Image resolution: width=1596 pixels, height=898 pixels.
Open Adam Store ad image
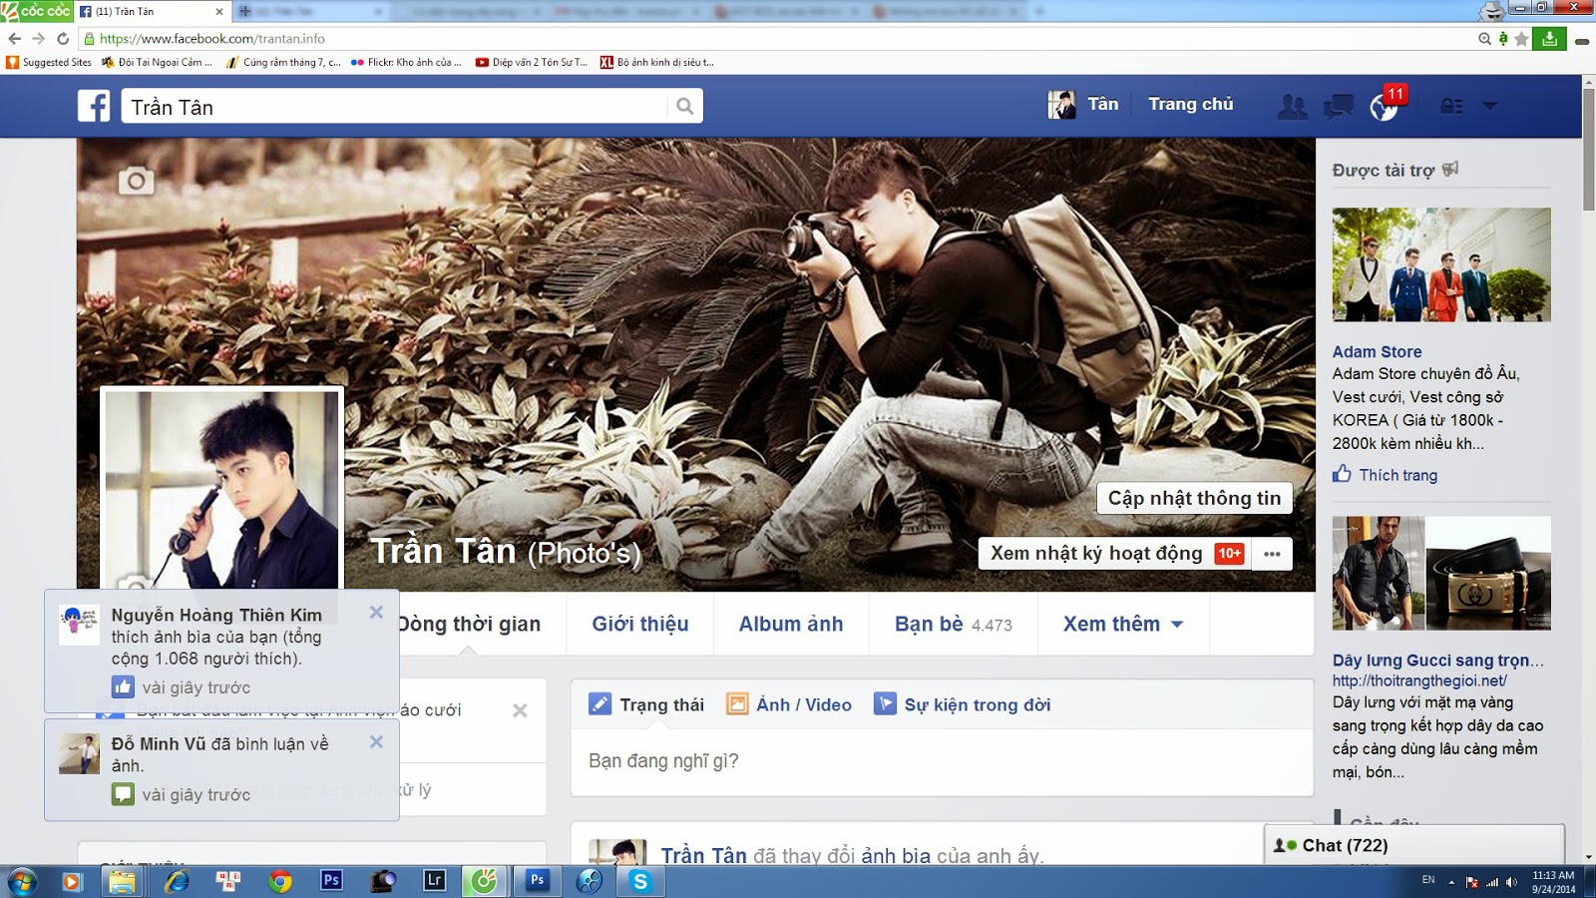pyautogui.click(x=1441, y=264)
